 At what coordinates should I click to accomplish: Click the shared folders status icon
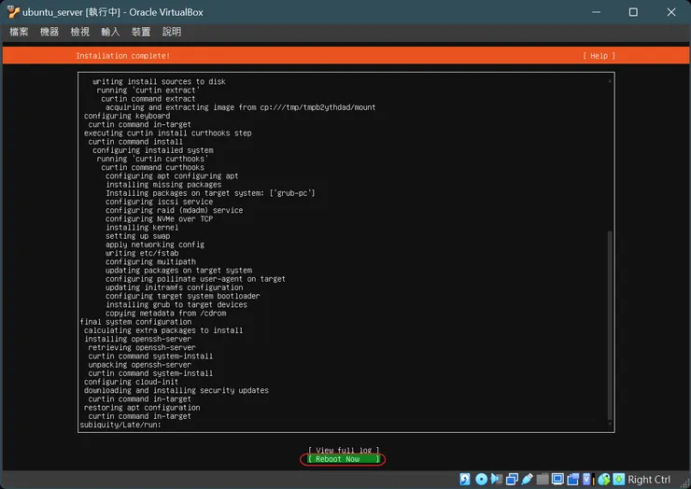pyautogui.click(x=543, y=479)
